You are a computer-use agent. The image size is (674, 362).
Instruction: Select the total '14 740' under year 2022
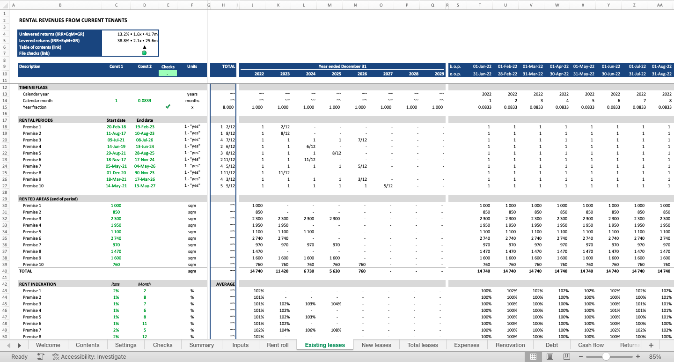[256, 271]
